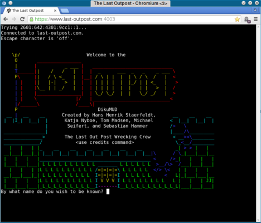The height and width of the screenshot is (223, 261).
Task: Click the address bar URL
Action: pyautogui.click(x=75, y=19)
